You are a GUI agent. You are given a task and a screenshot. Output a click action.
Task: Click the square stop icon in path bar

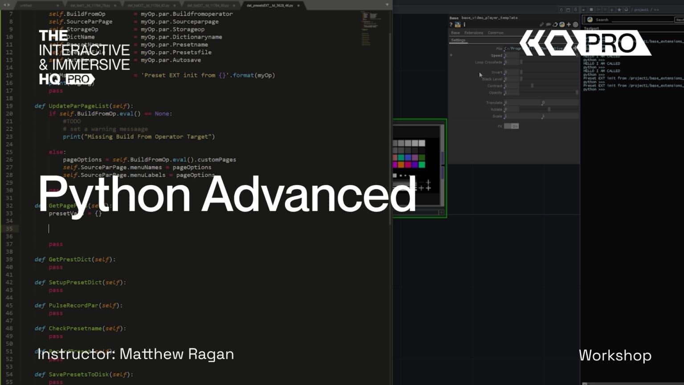tap(591, 10)
